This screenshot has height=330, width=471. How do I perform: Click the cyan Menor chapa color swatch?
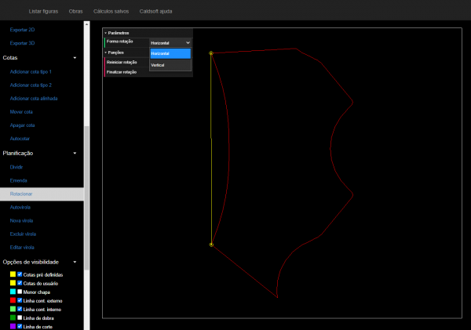coord(13,292)
